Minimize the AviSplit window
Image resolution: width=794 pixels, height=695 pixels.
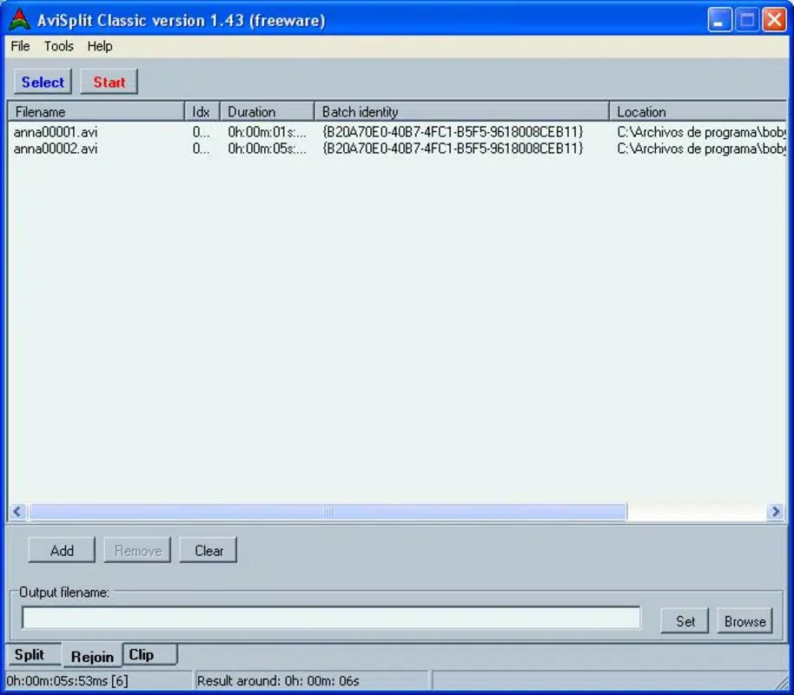[719, 20]
